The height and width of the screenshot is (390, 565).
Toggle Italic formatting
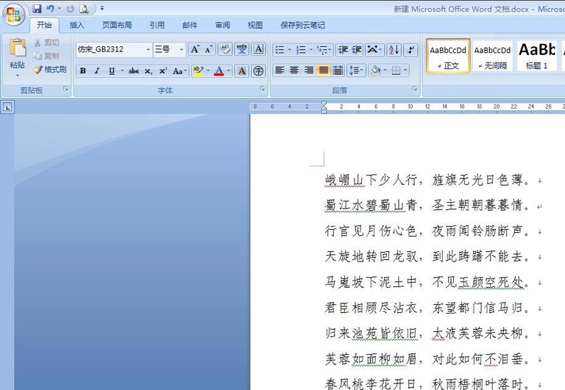[97, 71]
